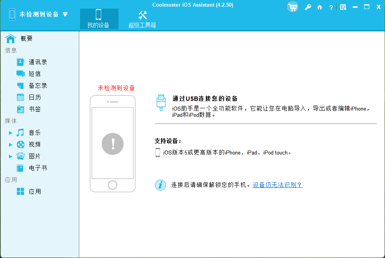
Task: Open the home page icon in title bar
Action: click(x=319, y=7)
